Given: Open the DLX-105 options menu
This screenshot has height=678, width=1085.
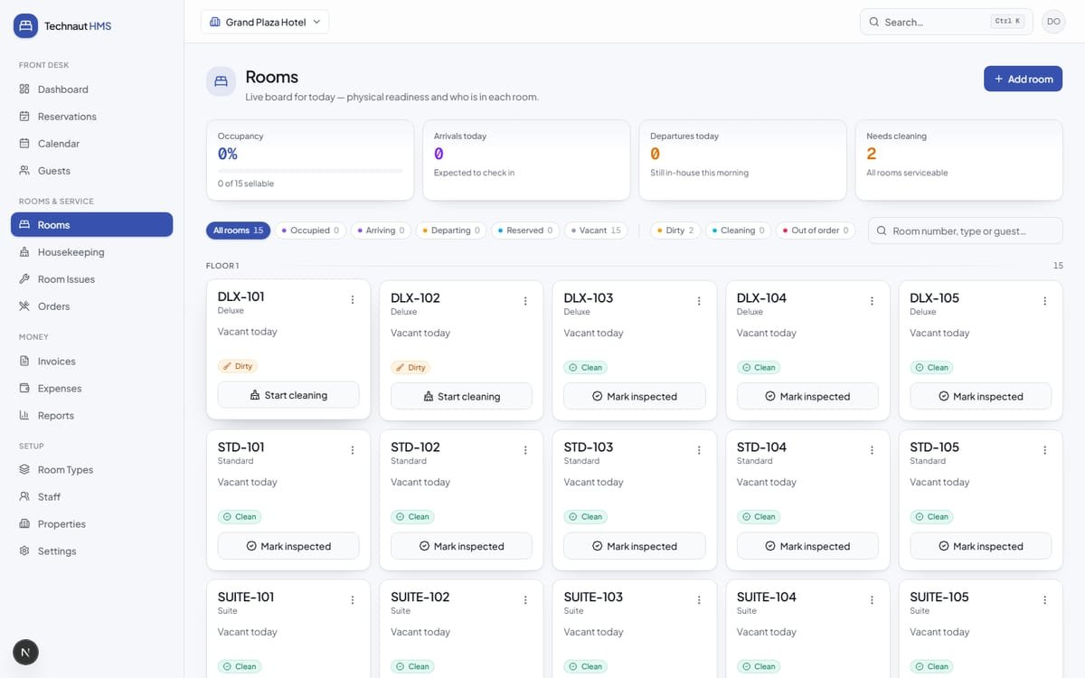Looking at the screenshot, I should click(1045, 301).
